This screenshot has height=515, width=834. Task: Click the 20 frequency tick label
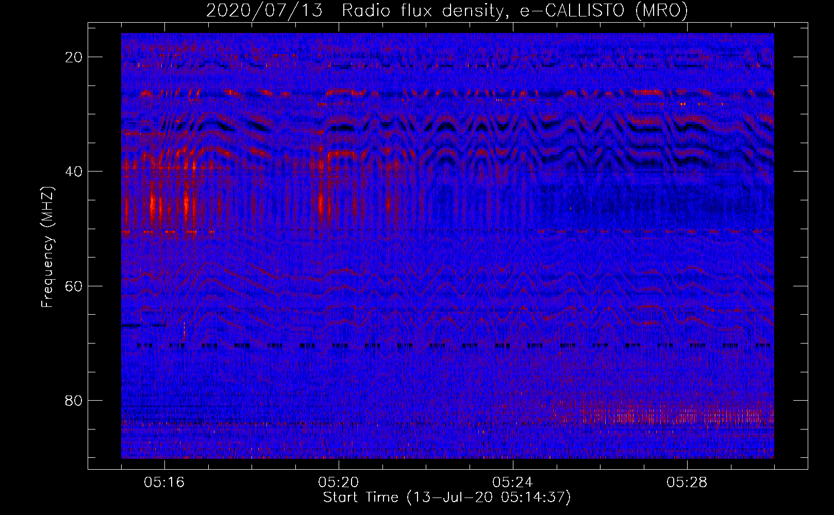click(x=74, y=57)
